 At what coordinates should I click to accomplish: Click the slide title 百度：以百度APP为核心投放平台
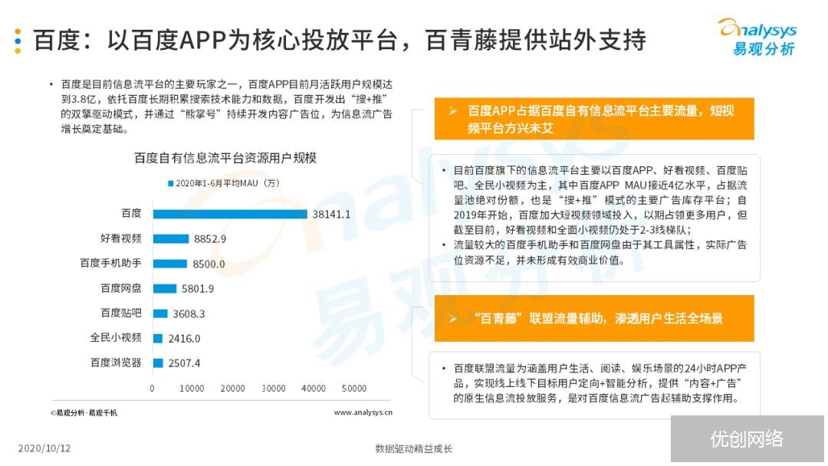340,40
